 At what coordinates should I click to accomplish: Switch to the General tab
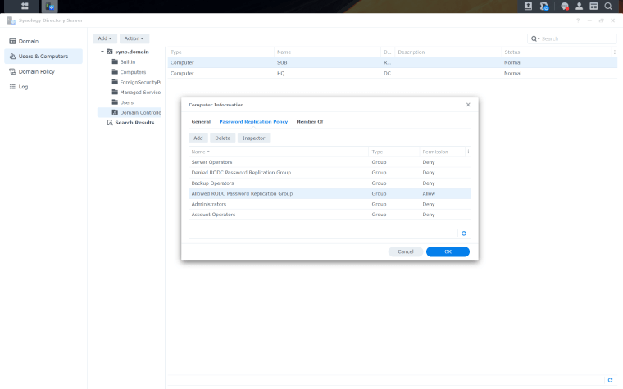tap(201, 121)
